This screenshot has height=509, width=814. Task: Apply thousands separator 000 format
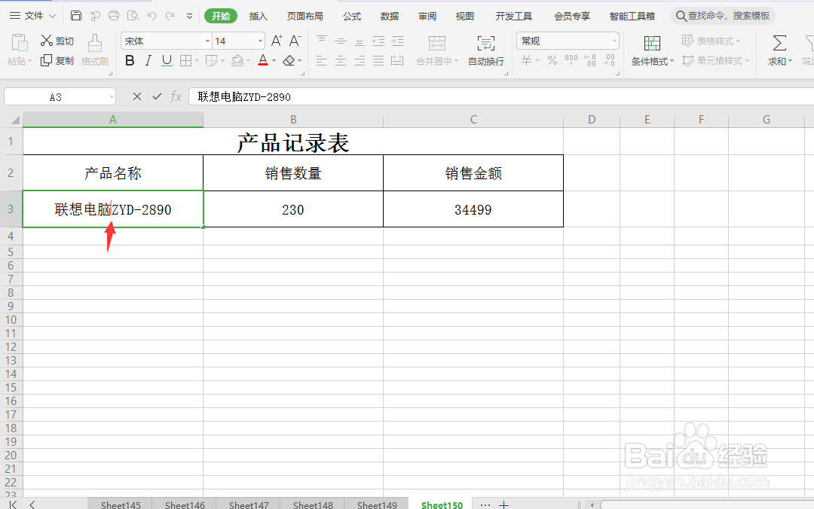click(x=571, y=61)
